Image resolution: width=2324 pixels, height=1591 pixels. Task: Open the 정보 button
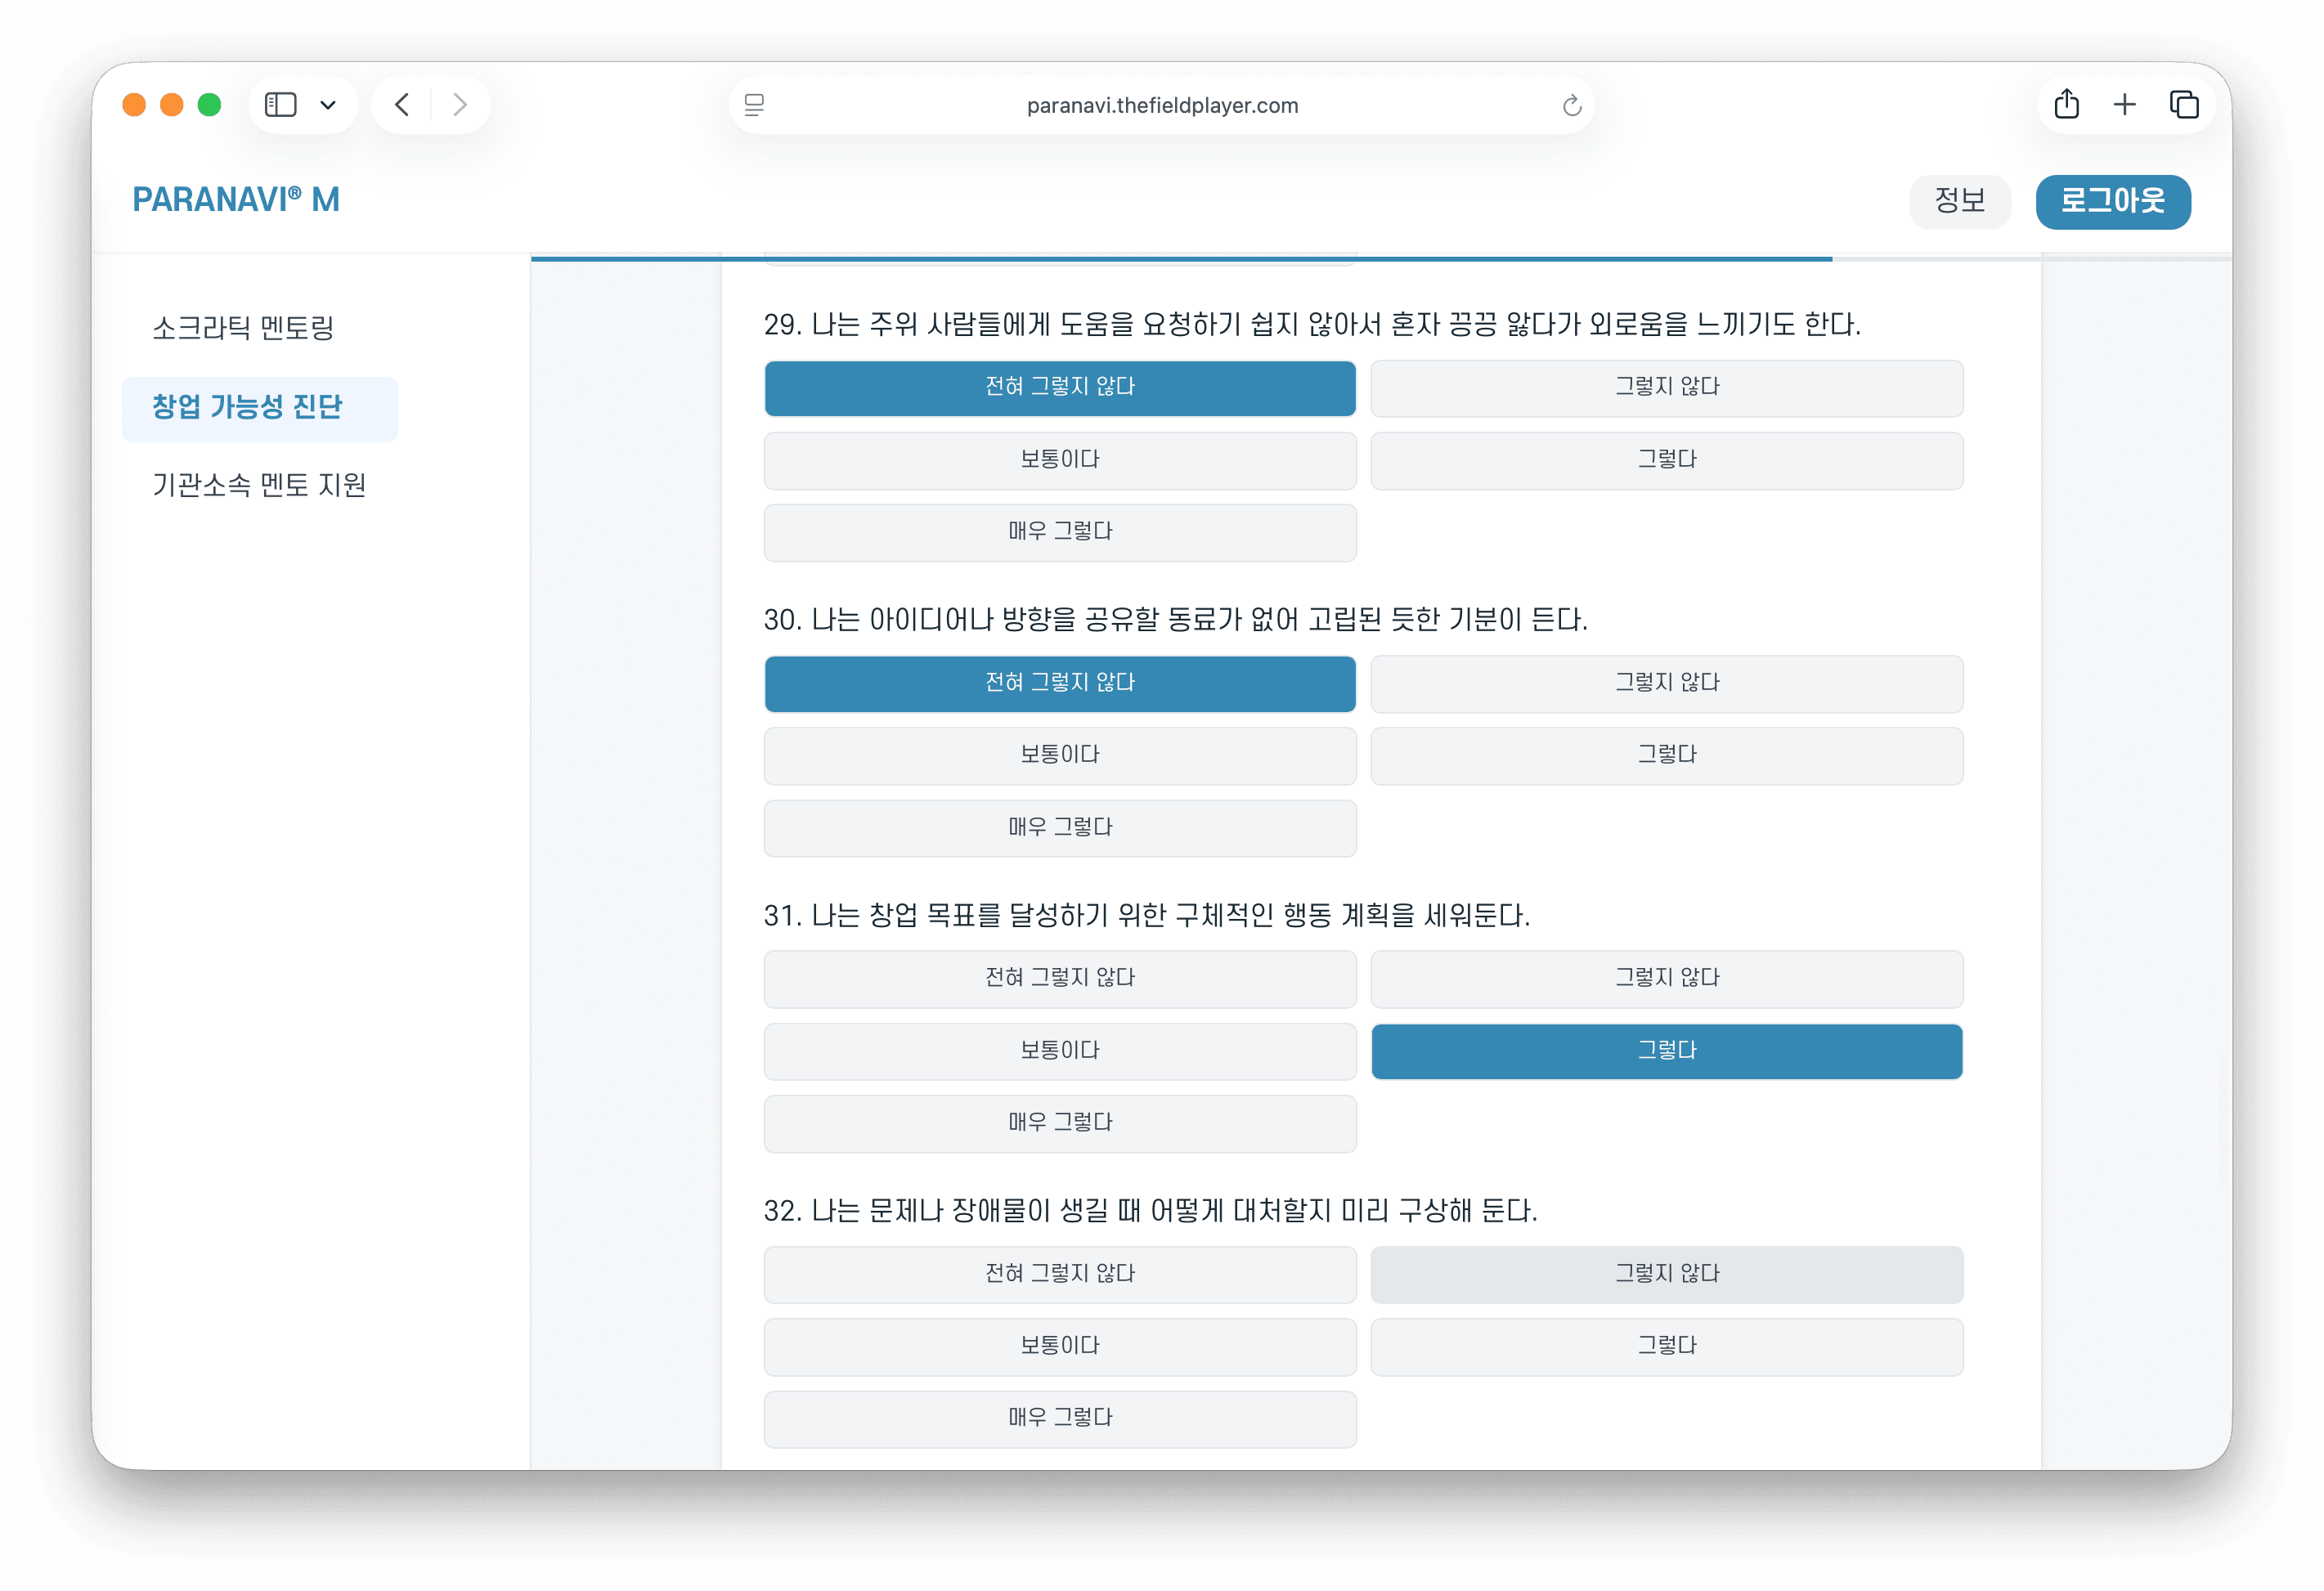coord(1959,201)
